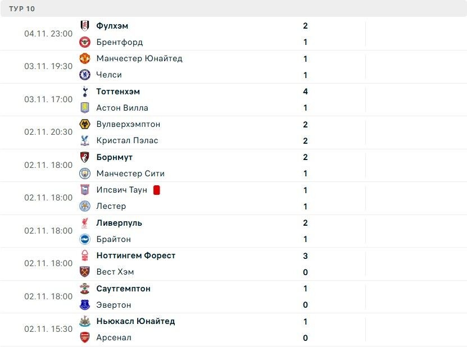Click the Tottenham club crest icon
Screen dimensions: 467x347
85,92
